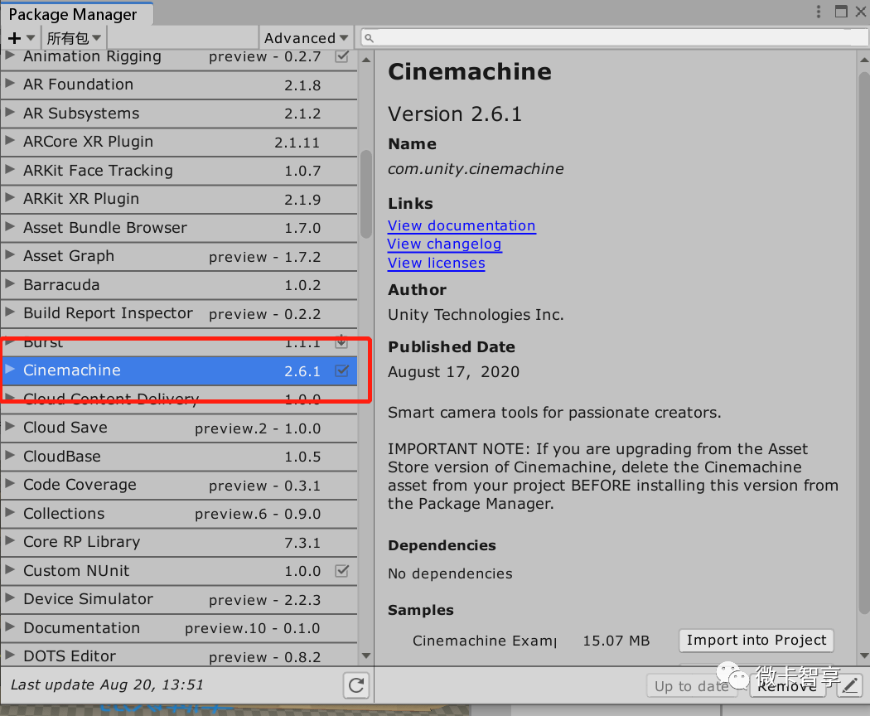Click the package list scrollbar thumb
Image resolution: width=870 pixels, height=716 pixels.
tap(365, 193)
